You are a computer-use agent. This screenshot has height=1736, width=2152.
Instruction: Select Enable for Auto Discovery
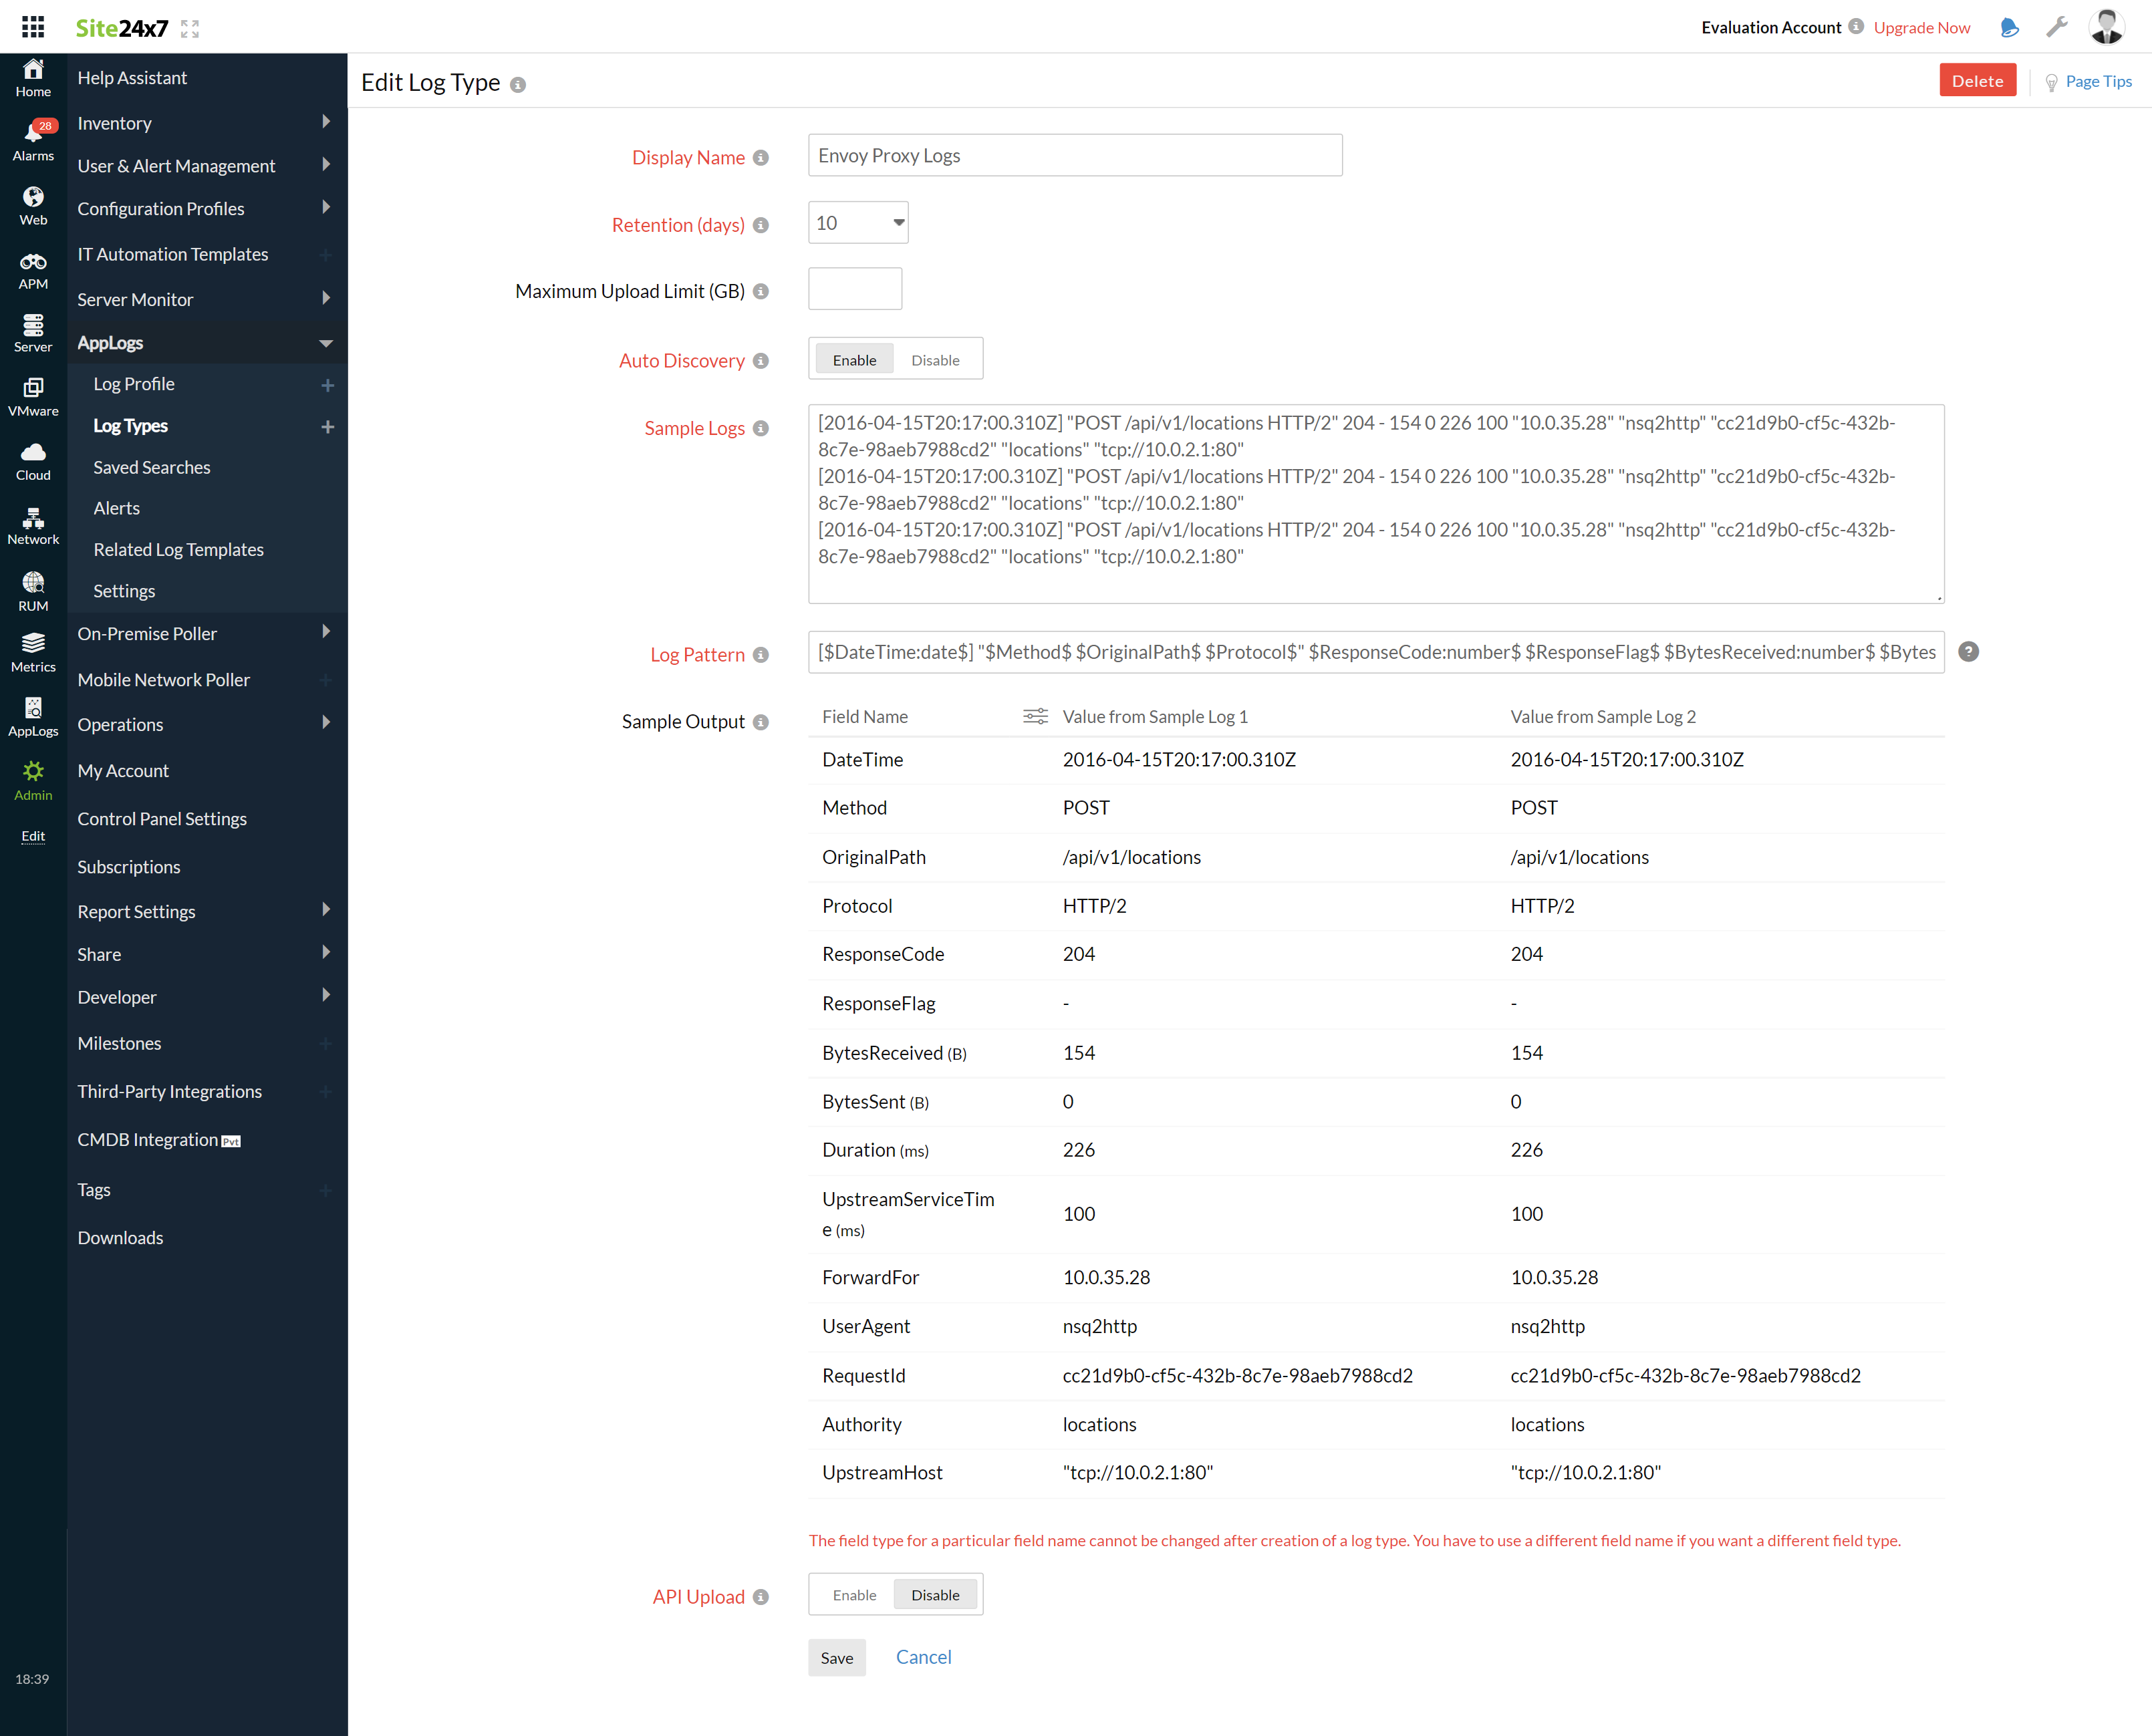pos(854,360)
